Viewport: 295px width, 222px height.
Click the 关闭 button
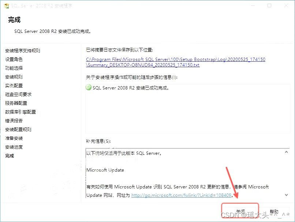[x=240, y=211]
